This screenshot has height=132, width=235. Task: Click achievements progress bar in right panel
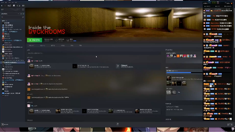click(x=184, y=72)
